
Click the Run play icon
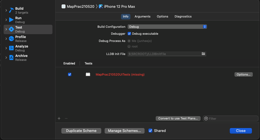tap(11, 20)
